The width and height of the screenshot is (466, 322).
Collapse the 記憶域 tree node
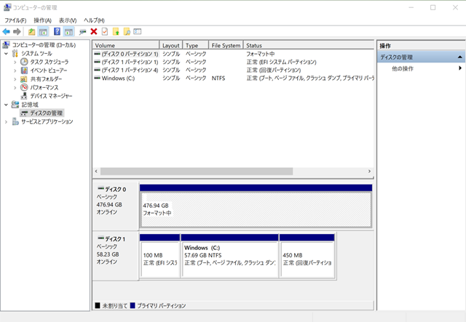(6, 105)
